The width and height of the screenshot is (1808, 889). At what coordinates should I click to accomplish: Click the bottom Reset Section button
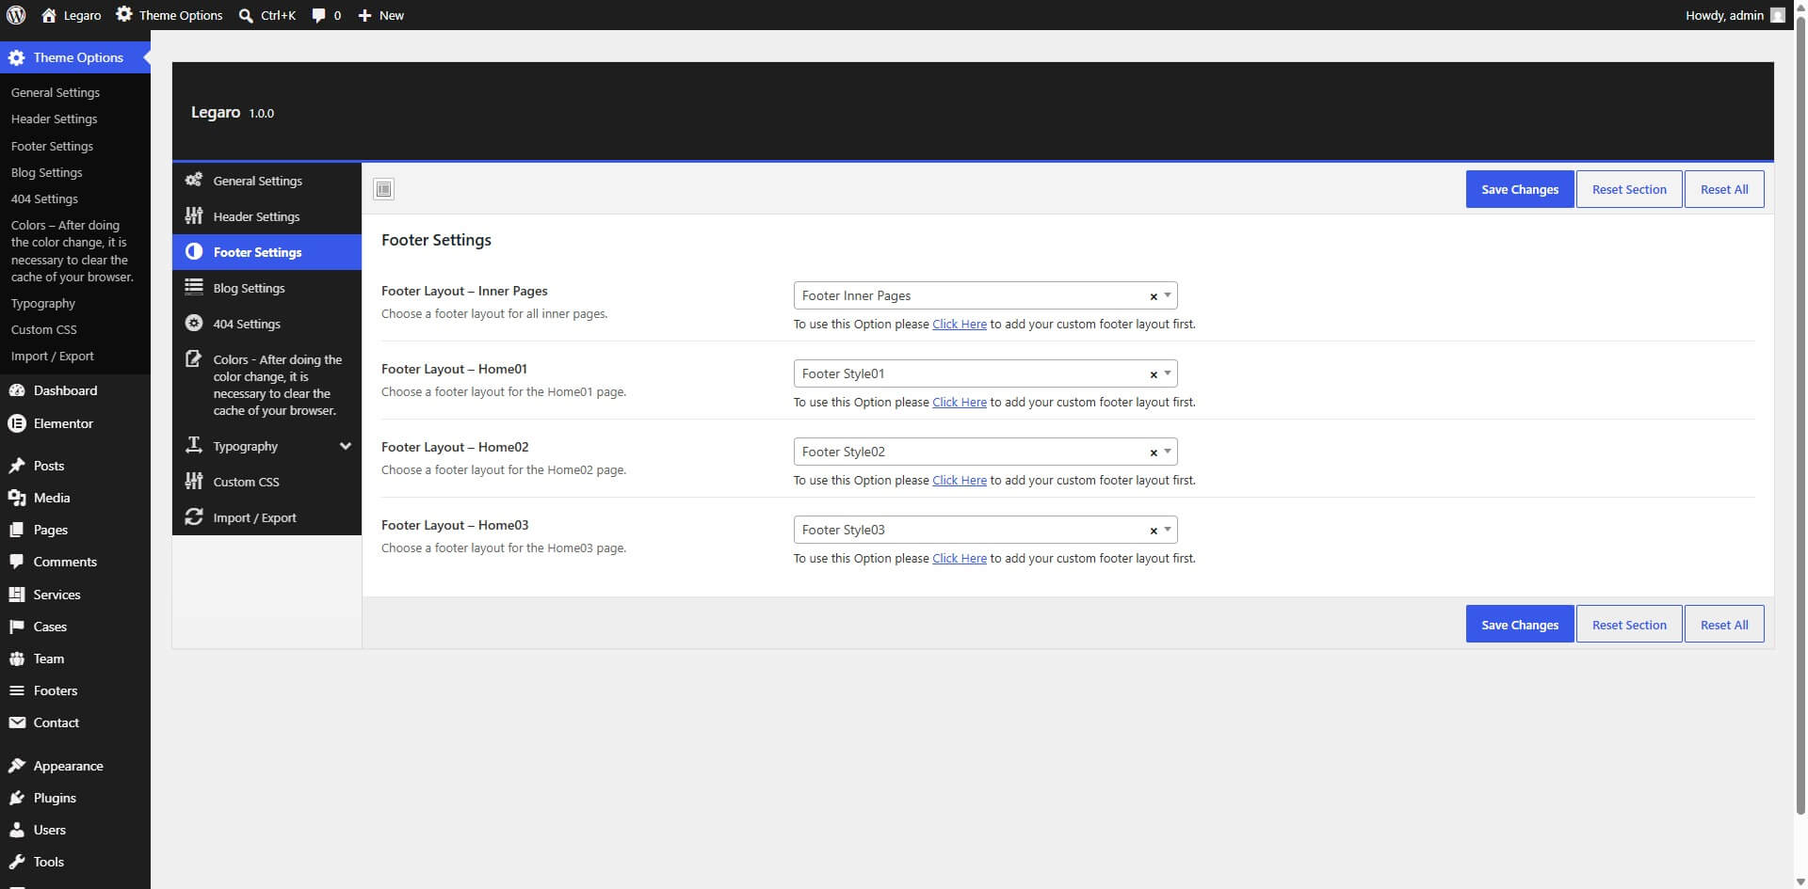click(x=1628, y=625)
